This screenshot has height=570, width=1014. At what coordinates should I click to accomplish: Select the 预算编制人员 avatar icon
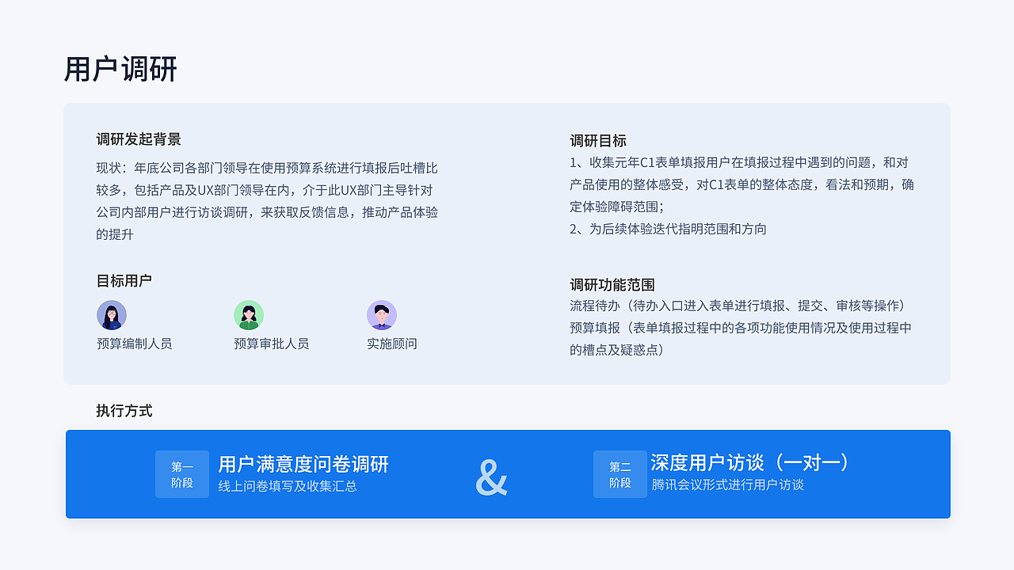pos(112,314)
